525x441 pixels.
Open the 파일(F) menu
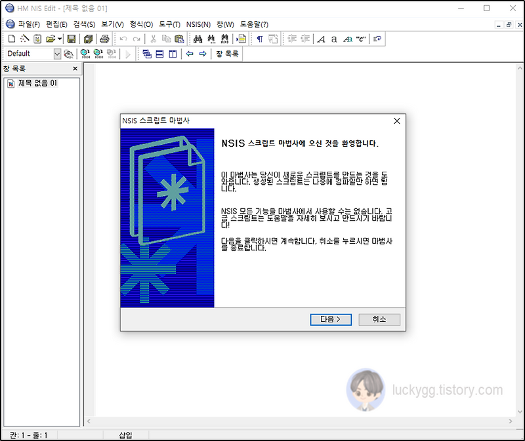[29, 24]
